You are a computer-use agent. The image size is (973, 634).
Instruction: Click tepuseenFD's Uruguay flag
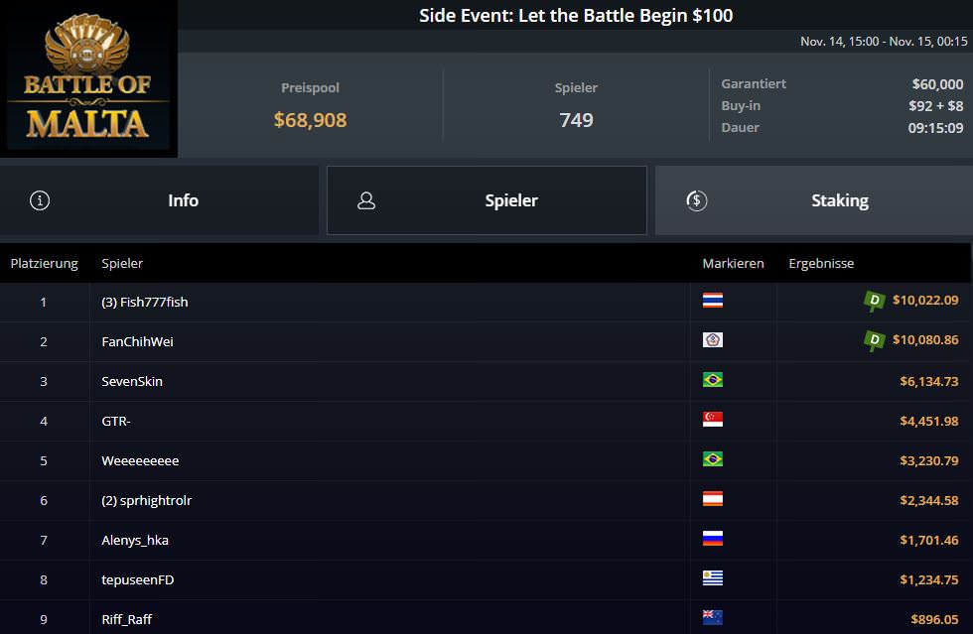pyautogui.click(x=712, y=578)
